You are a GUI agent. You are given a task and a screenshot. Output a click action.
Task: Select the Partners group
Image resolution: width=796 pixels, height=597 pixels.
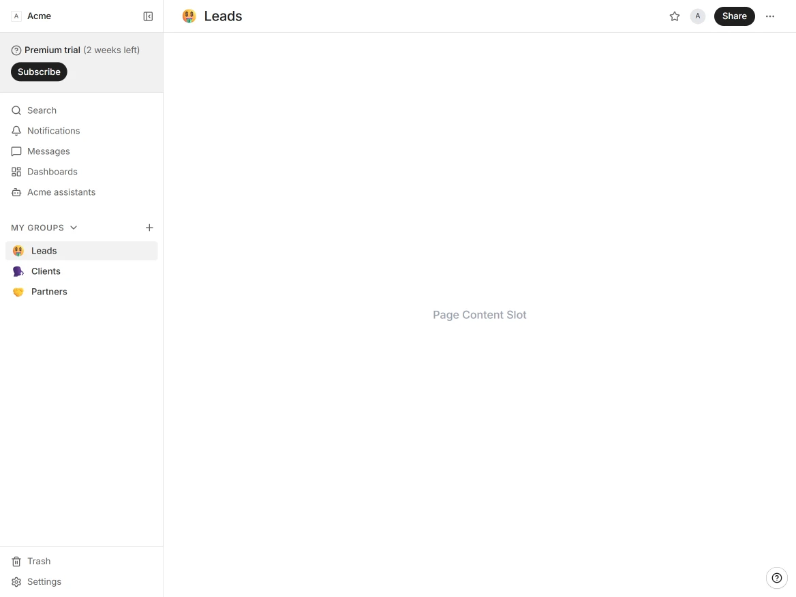pyautogui.click(x=49, y=292)
